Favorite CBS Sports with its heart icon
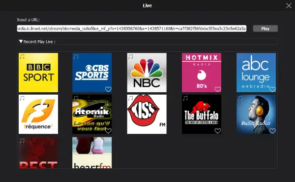295x182 pixels. coord(108,89)
